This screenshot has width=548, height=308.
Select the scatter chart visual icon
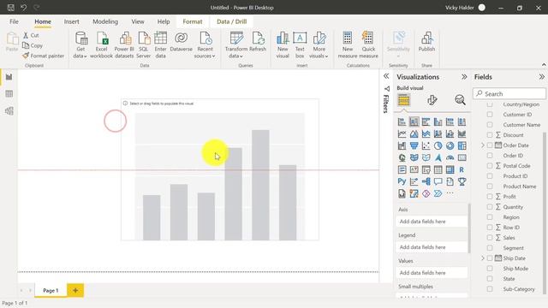pos(426,145)
